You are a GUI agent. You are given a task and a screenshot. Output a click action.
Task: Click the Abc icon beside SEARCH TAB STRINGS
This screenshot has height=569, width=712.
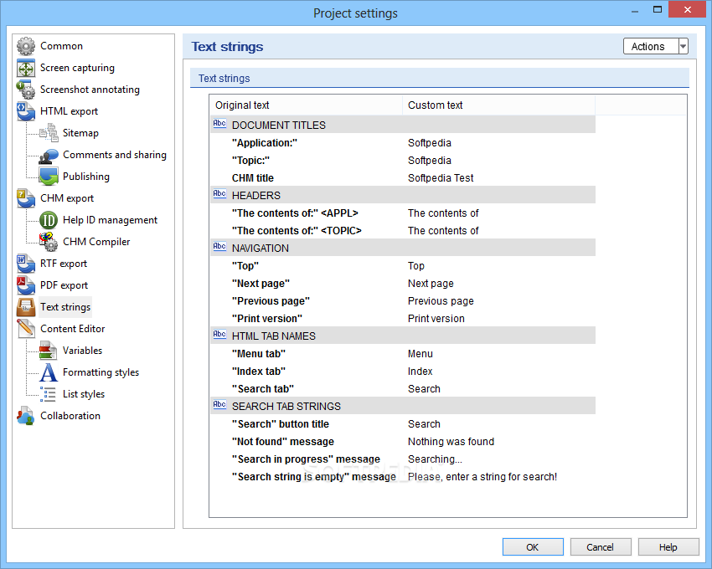pyautogui.click(x=219, y=405)
